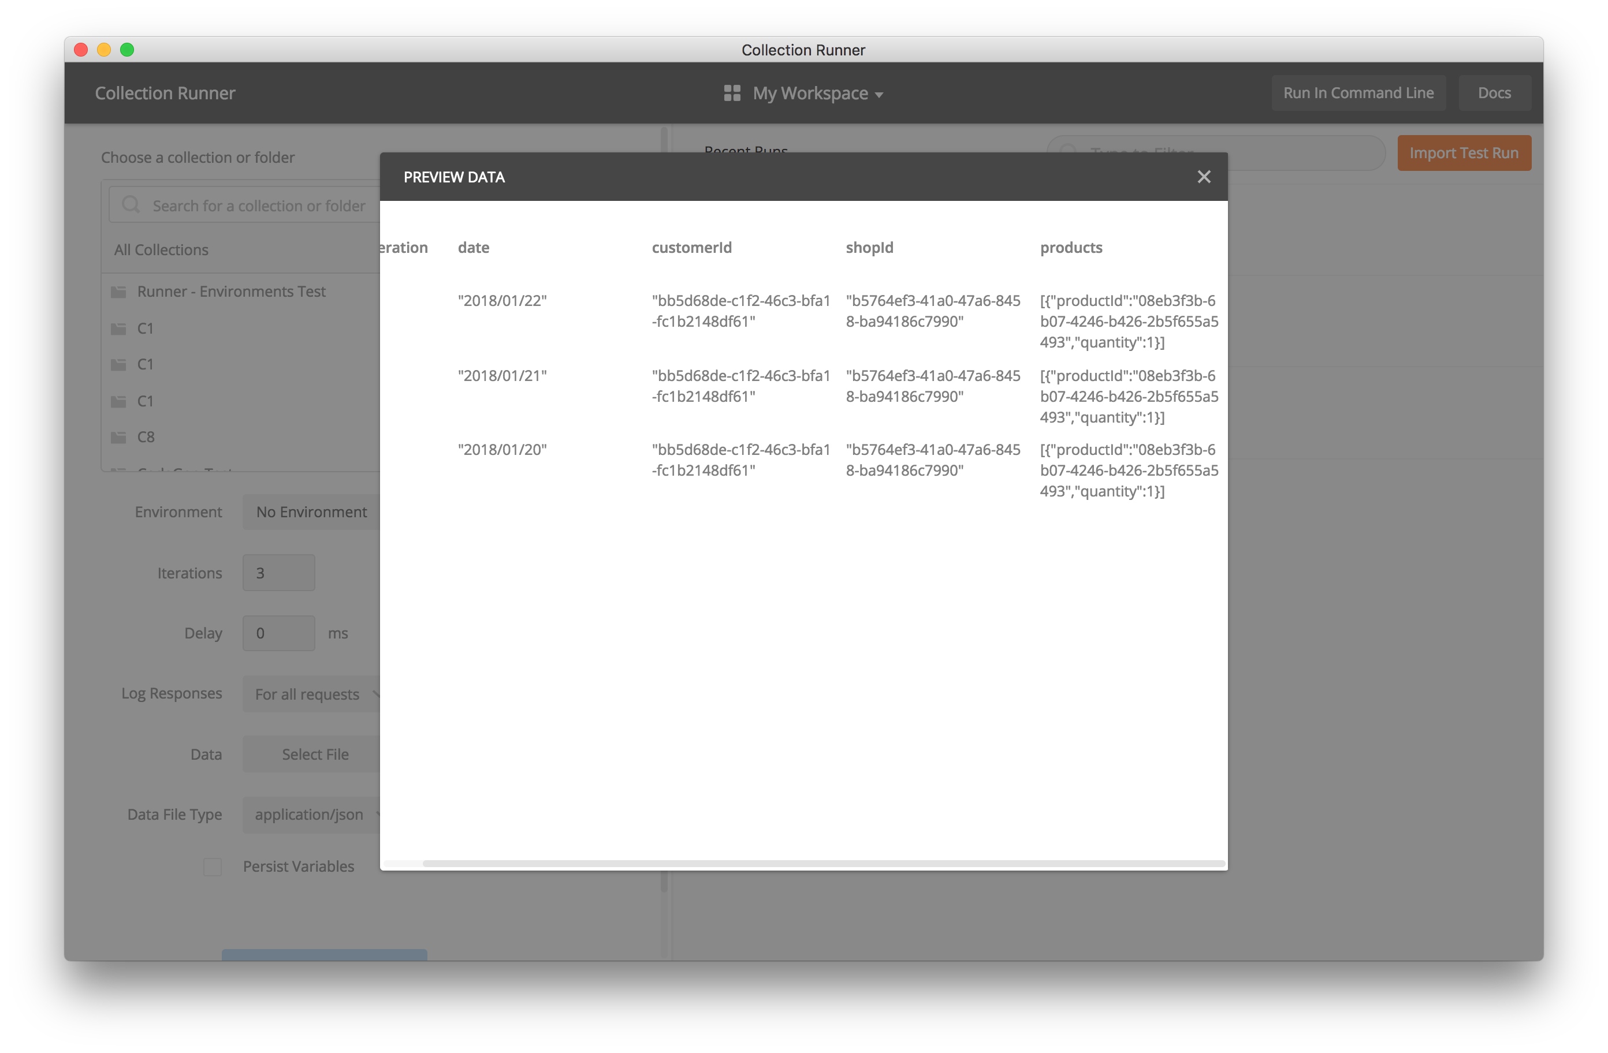This screenshot has height=1053, width=1608.
Task: Select the C8 collection
Action: pyautogui.click(x=145, y=437)
